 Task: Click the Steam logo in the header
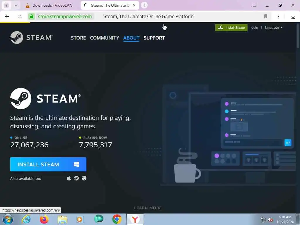click(32, 37)
